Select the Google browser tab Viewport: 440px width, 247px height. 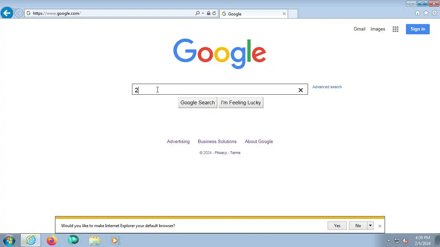[253, 14]
